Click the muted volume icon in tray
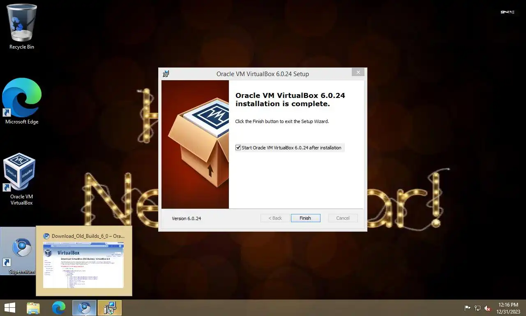526x316 pixels. pyautogui.click(x=488, y=308)
